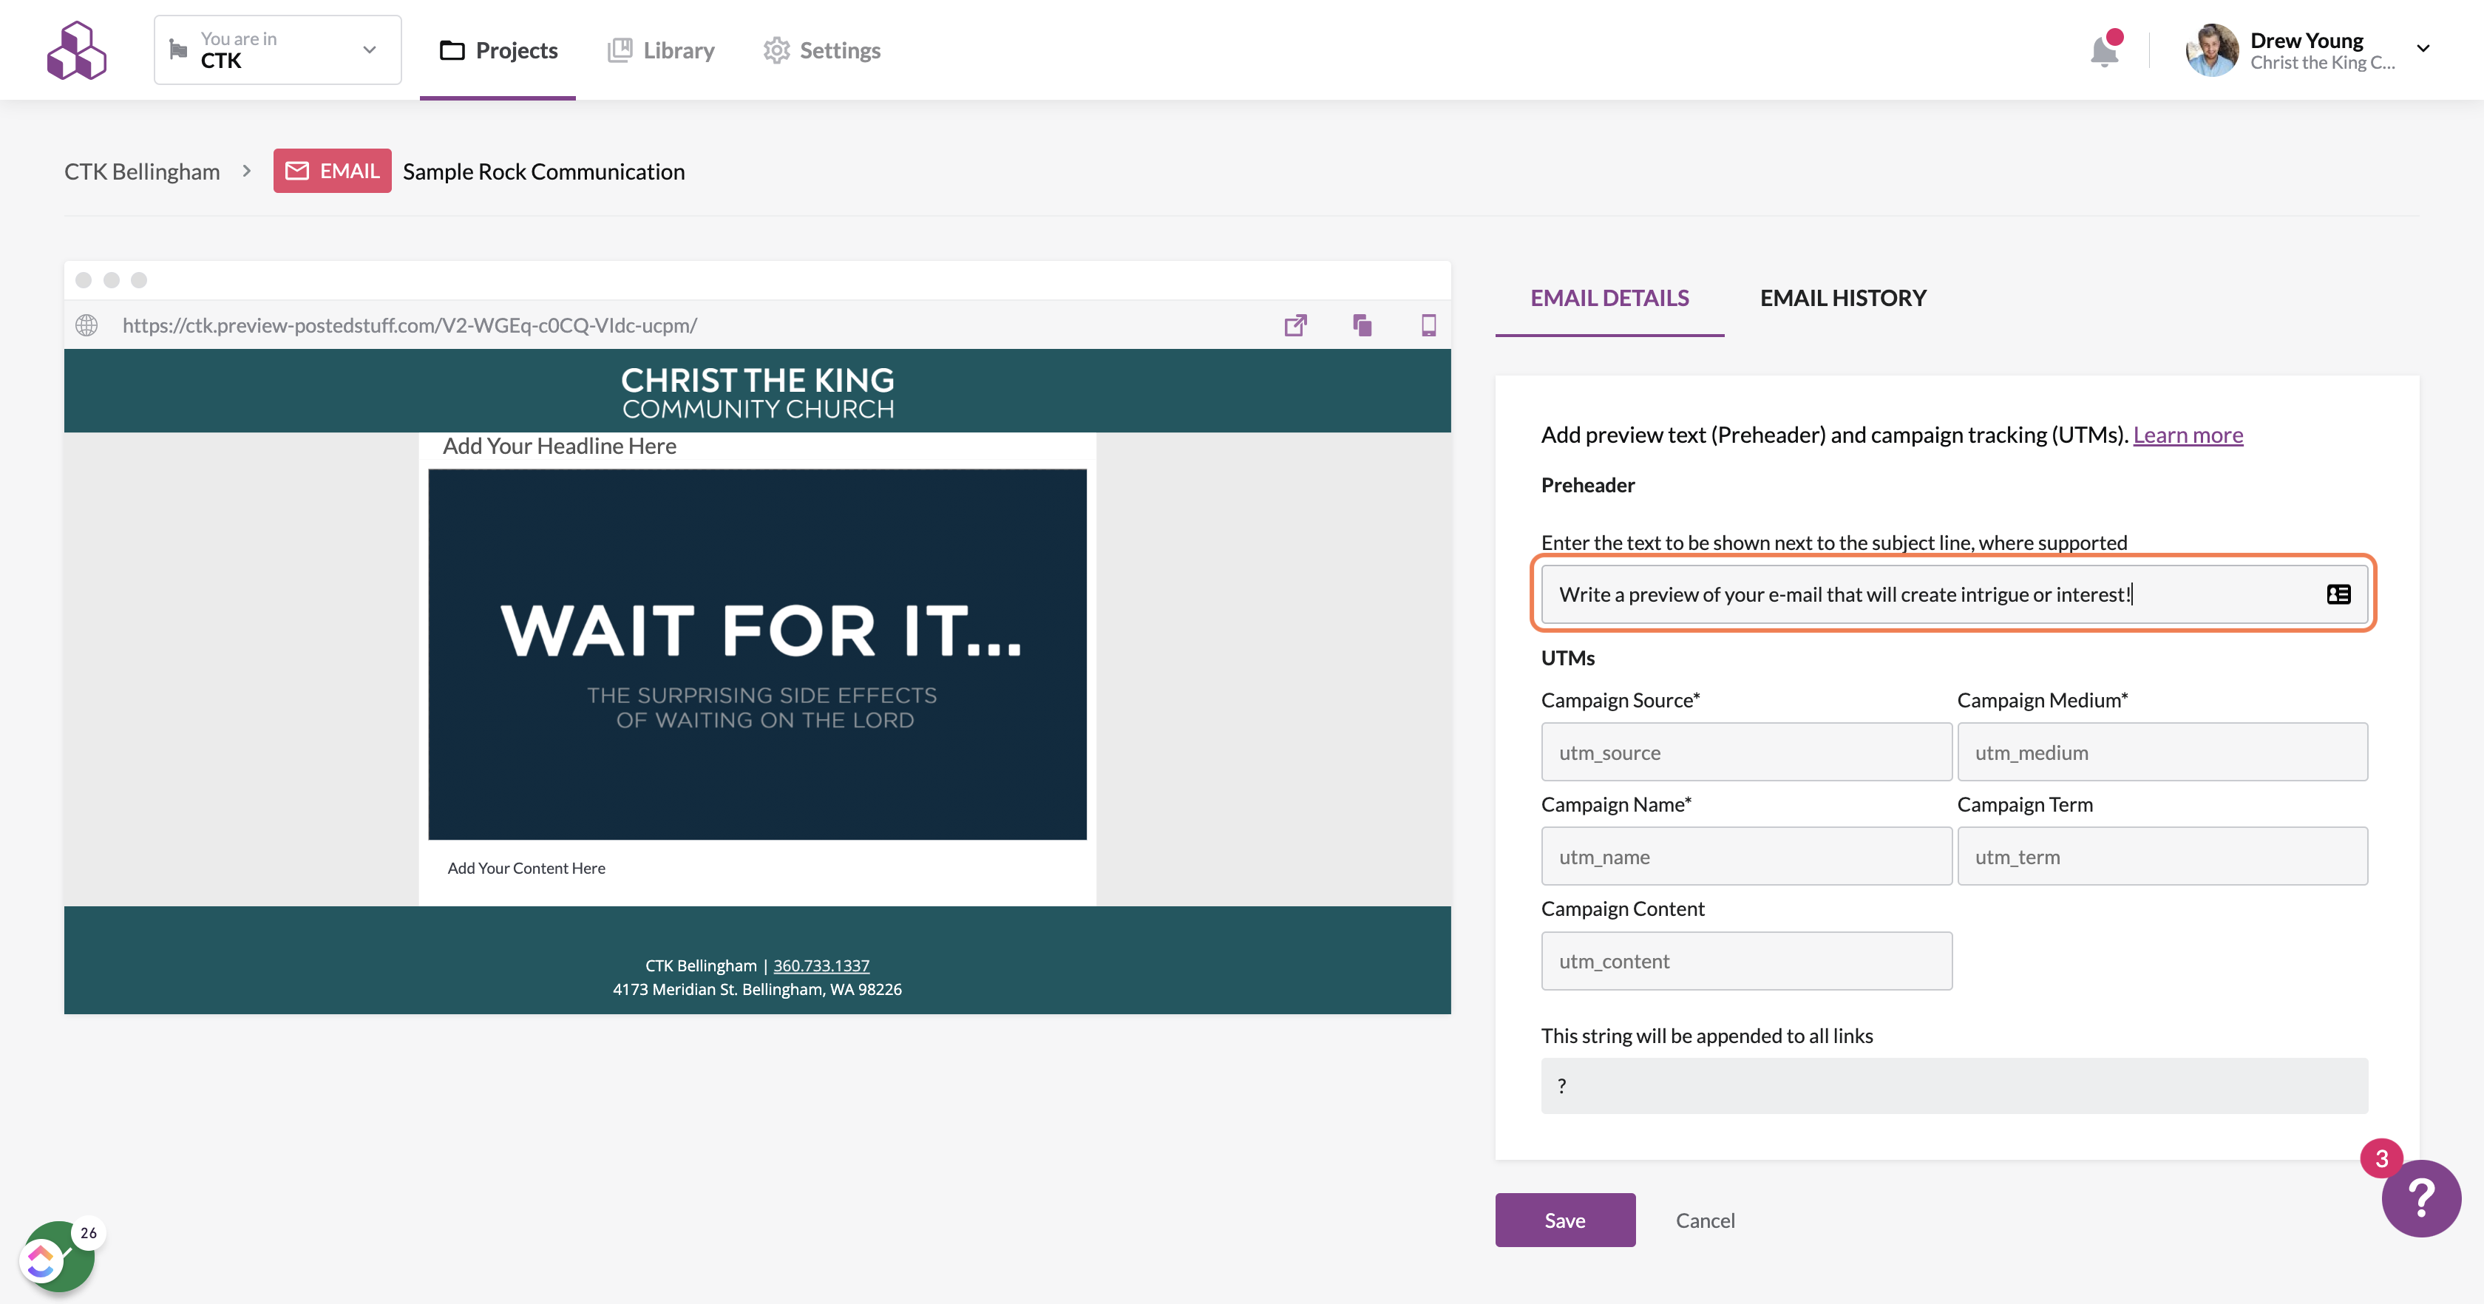This screenshot has height=1304, width=2484.
Task: Follow the 'Learn more' link
Action: point(2188,435)
